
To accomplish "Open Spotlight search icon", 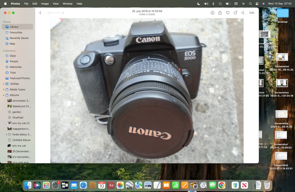I will pos(250,3).
